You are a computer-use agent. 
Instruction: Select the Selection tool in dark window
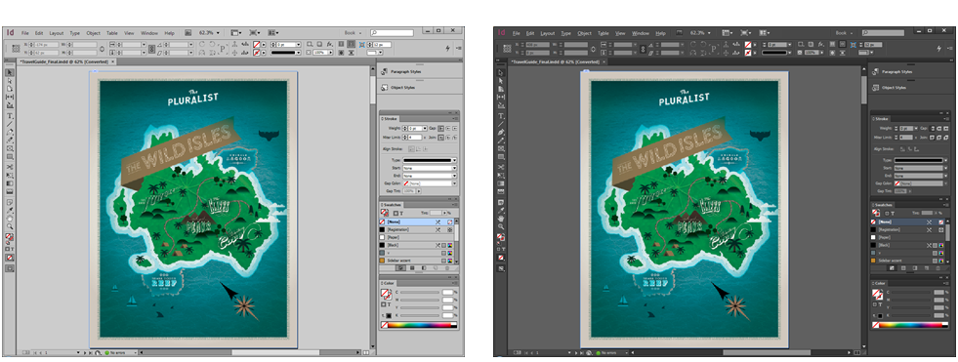tap(501, 72)
